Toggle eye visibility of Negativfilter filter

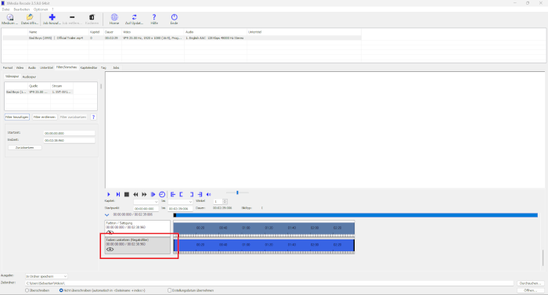coord(110,249)
